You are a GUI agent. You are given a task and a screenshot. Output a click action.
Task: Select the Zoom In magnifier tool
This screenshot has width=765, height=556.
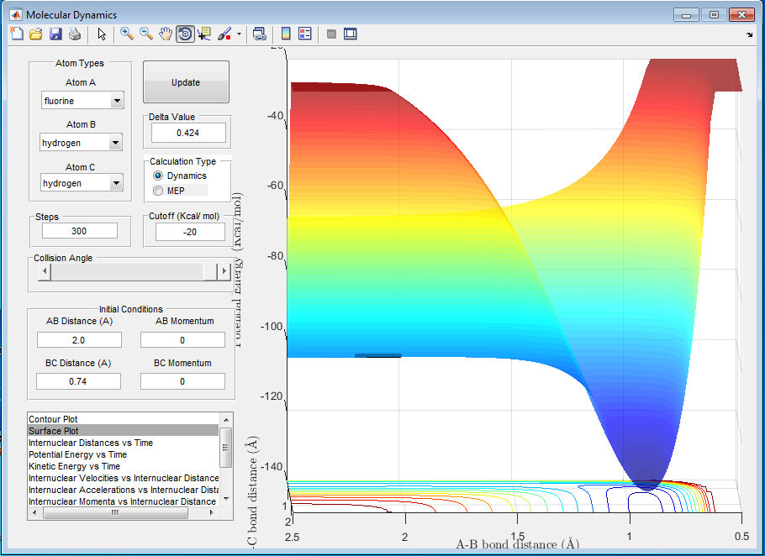point(127,34)
